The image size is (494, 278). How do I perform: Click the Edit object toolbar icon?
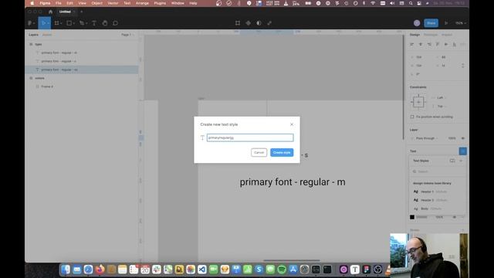point(238,23)
